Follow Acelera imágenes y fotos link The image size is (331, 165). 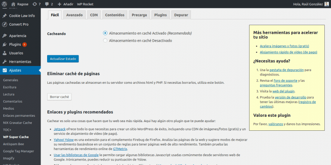(284, 46)
